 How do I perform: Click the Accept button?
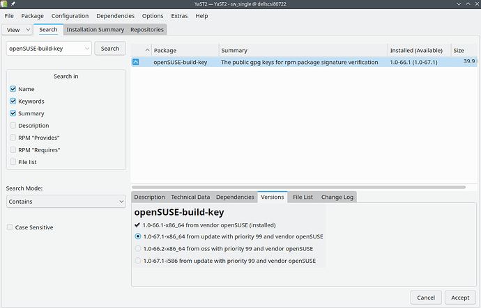point(460,298)
